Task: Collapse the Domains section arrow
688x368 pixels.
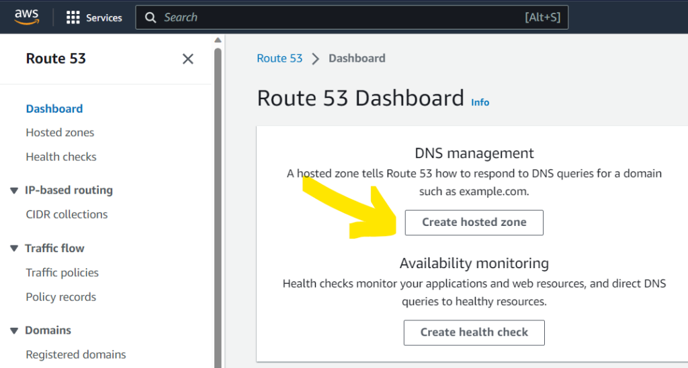Action: pos(14,331)
